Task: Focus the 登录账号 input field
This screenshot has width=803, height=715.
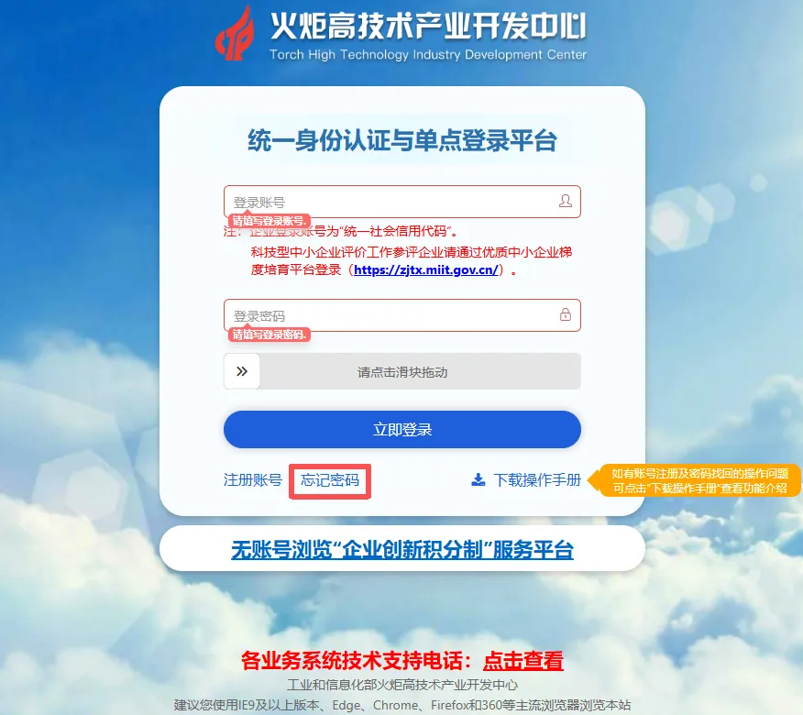Action: point(402,202)
